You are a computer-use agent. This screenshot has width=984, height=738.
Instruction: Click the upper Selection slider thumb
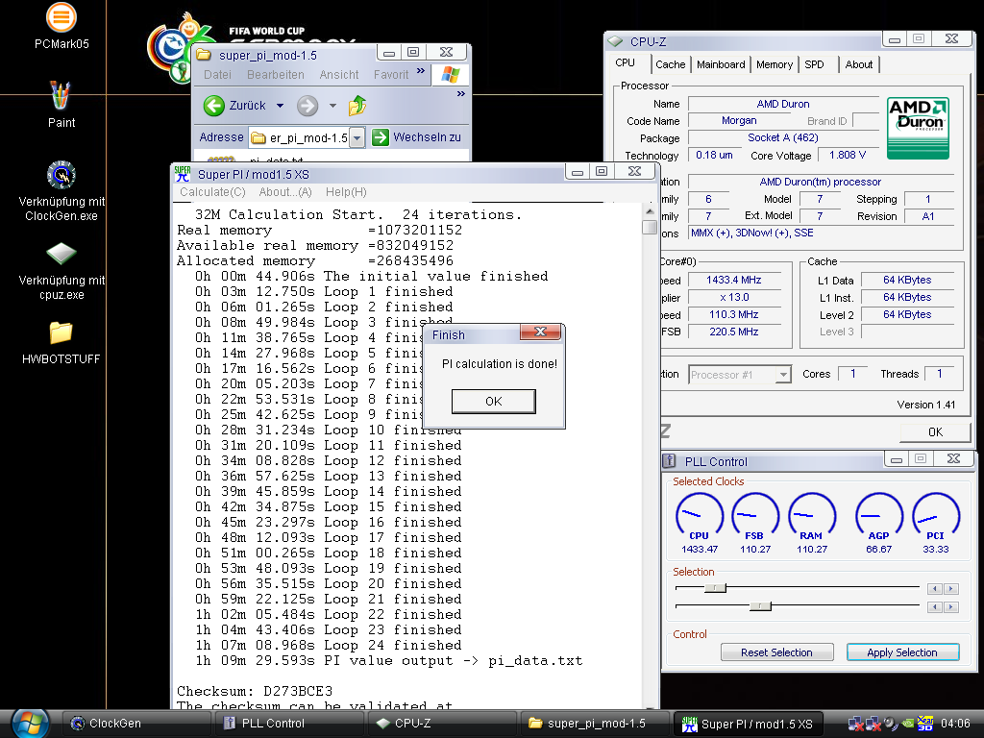click(715, 588)
